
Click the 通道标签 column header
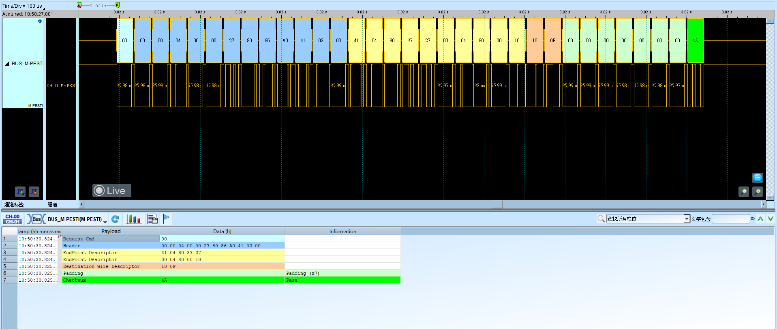coord(14,205)
